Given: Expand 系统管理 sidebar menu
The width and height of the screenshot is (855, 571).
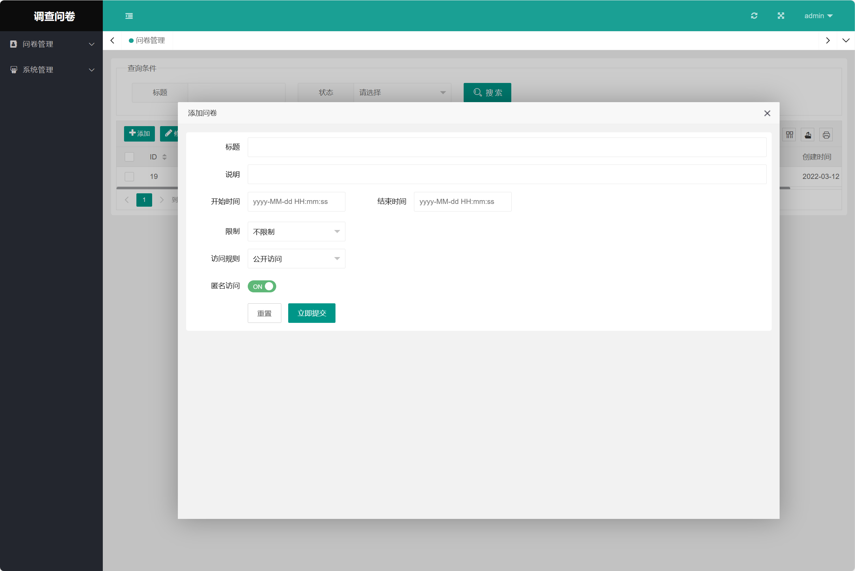Looking at the screenshot, I should [51, 70].
